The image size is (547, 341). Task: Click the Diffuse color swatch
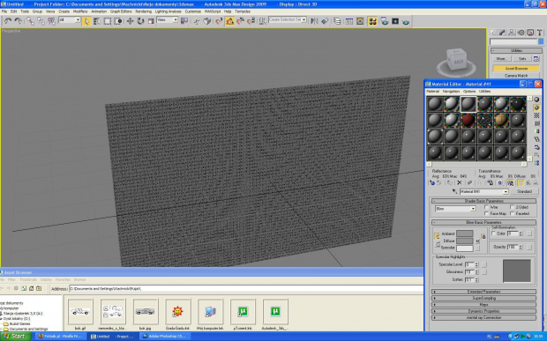coord(465,241)
